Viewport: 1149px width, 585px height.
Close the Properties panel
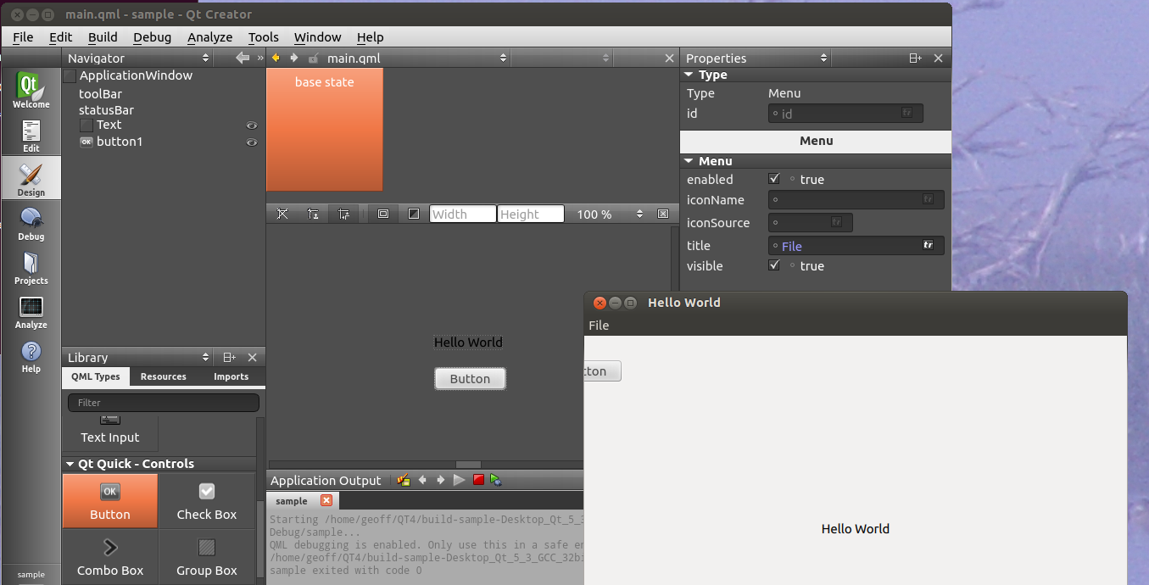tap(938, 58)
